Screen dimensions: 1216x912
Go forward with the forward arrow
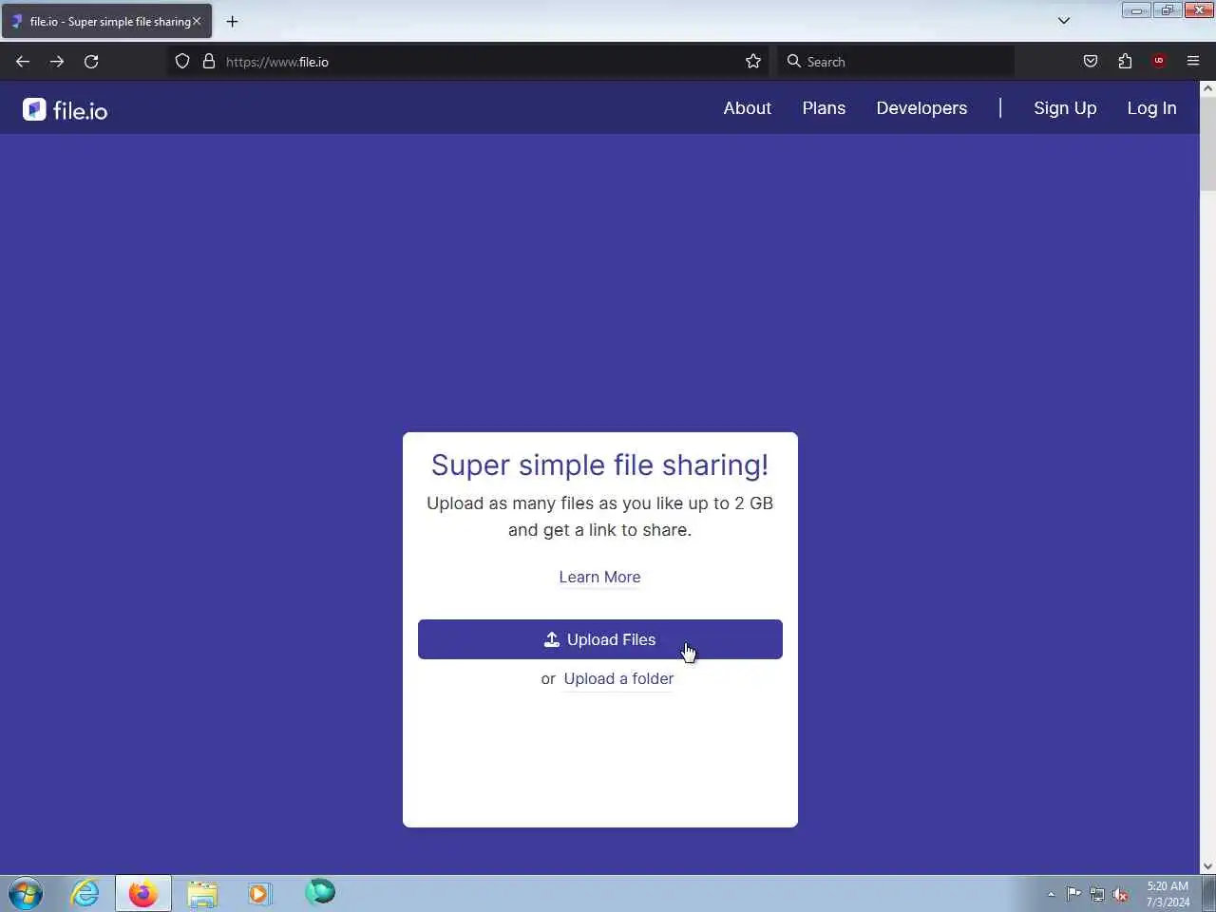click(57, 62)
